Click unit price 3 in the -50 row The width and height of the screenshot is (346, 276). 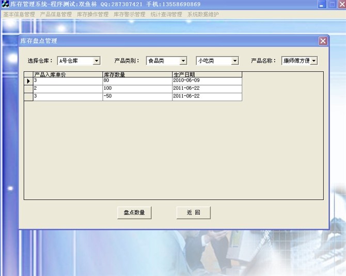68,97
